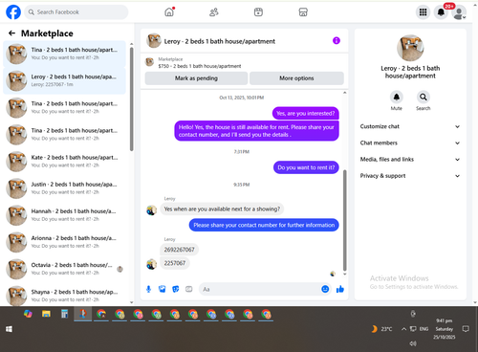Click "Please share your contact number for further information" message
The height and width of the screenshot is (352, 478).
click(264, 225)
